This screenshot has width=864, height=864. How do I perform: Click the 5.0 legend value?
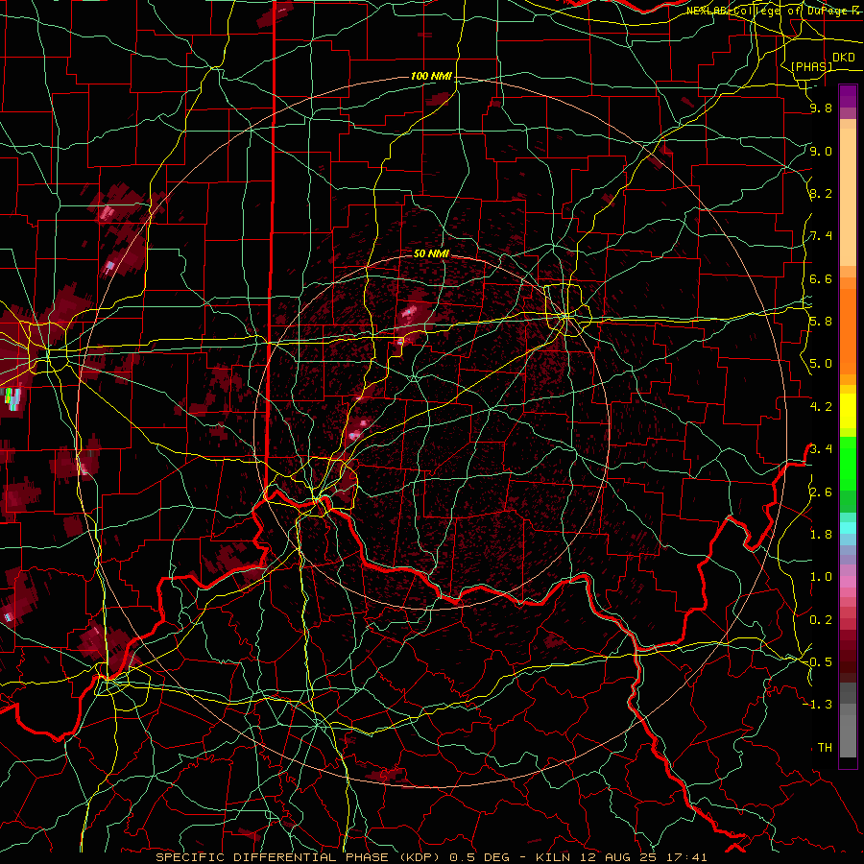tap(821, 364)
